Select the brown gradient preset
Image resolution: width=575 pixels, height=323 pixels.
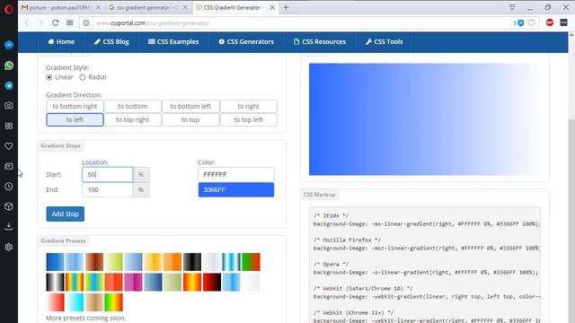tap(94, 262)
